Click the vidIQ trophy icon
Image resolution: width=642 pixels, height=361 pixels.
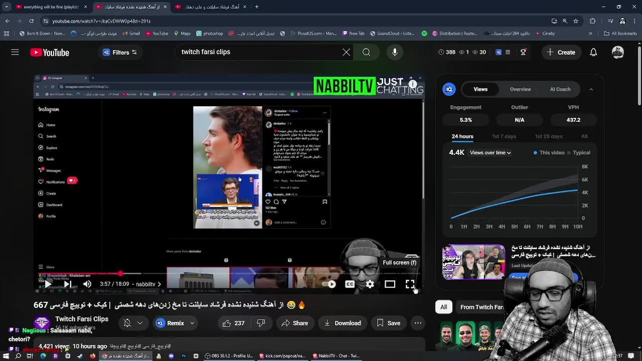[523, 52]
